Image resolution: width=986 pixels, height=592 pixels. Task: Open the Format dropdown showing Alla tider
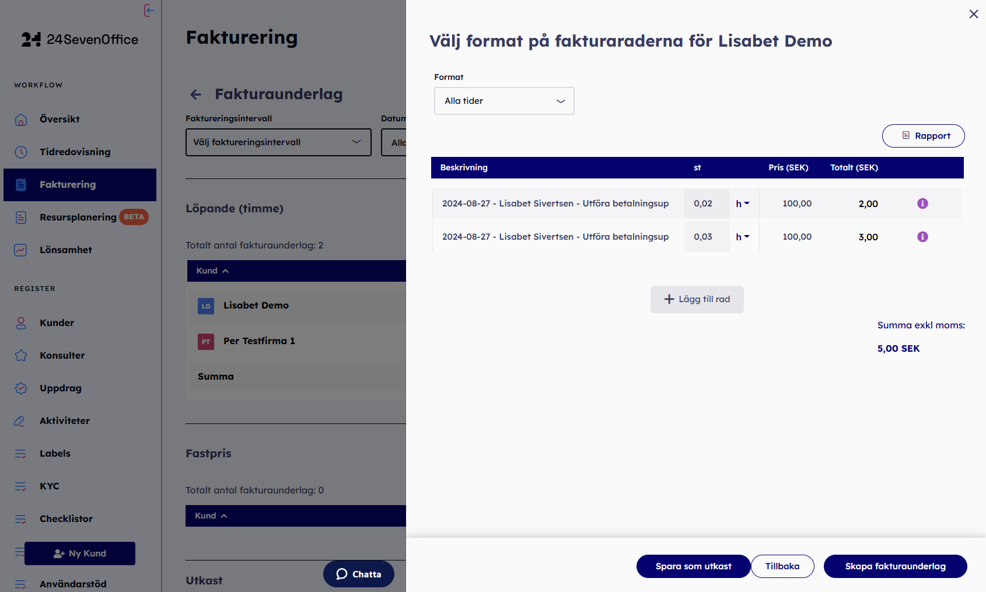coord(504,101)
